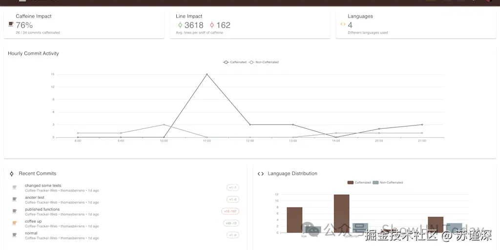Click the Hourly Commit Activity heading
500x250 pixels.
tap(34, 53)
